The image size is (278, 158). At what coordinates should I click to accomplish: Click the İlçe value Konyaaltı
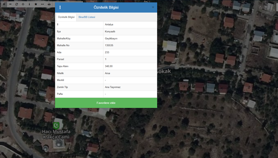(110, 32)
